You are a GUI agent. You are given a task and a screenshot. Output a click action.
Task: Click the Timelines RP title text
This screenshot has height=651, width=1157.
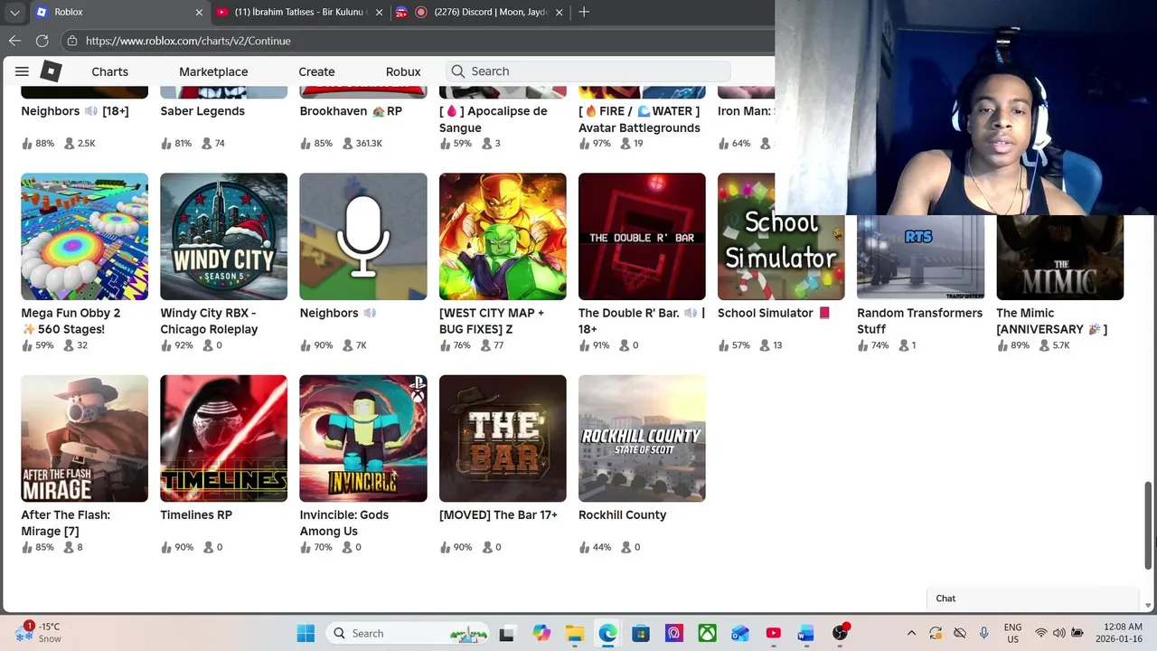pyautogui.click(x=196, y=515)
